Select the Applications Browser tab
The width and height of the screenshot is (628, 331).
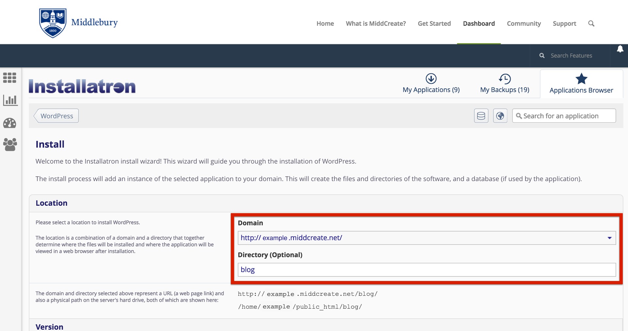click(581, 84)
